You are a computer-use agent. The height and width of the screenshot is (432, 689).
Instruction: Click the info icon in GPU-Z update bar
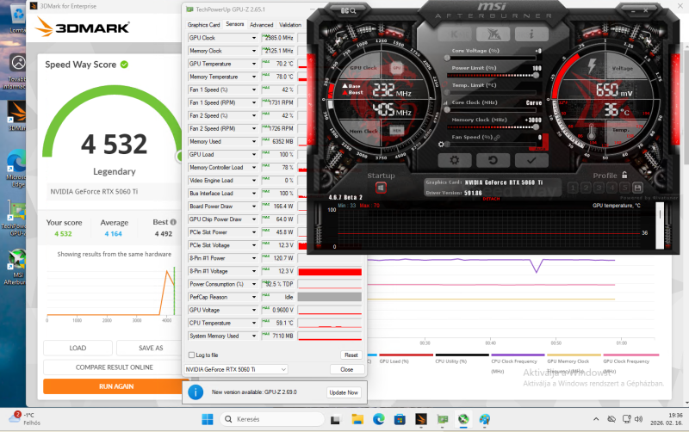coord(196,392)
